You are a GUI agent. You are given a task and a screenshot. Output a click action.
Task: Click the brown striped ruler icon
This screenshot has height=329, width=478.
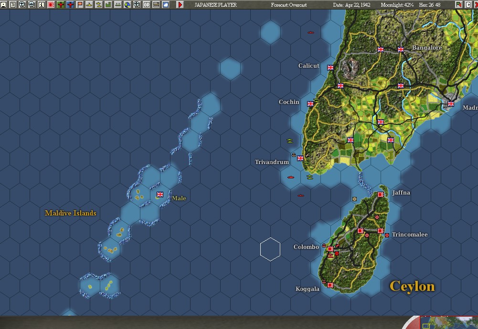click(x=156, y=5)
